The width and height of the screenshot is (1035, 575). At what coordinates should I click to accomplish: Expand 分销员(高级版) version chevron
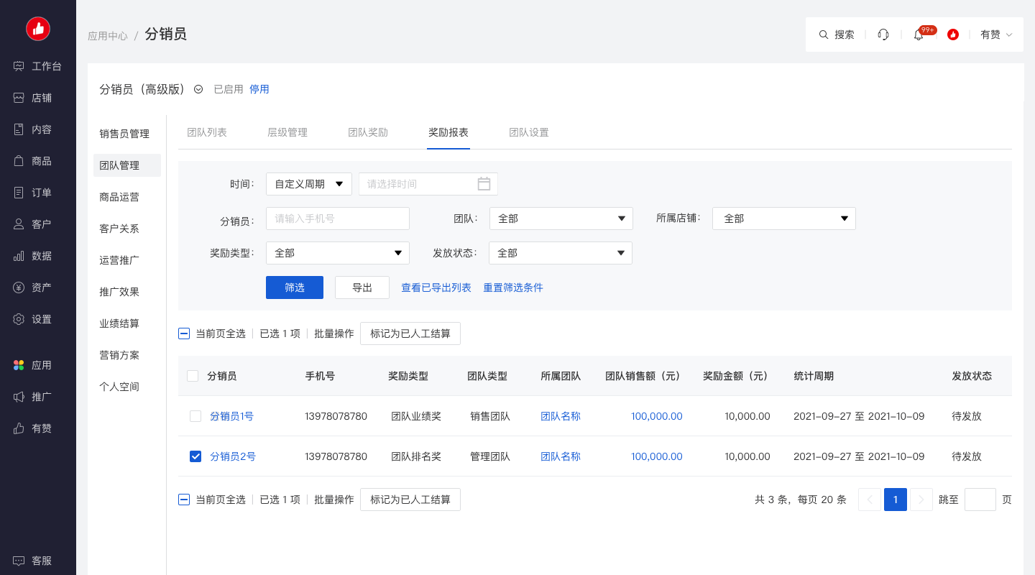pos(198,89)
